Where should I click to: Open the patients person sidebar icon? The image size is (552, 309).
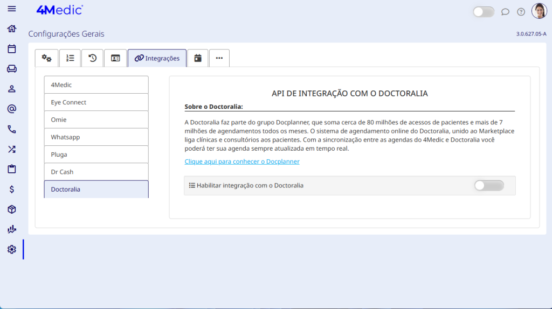point(12,89)
